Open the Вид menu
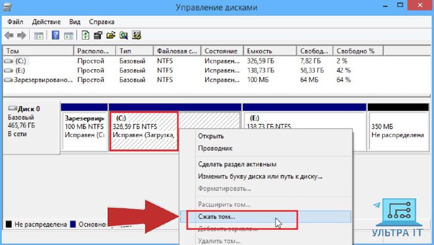Screen dimensions: 434x245 pyautogui.click(x=75, y=22)
